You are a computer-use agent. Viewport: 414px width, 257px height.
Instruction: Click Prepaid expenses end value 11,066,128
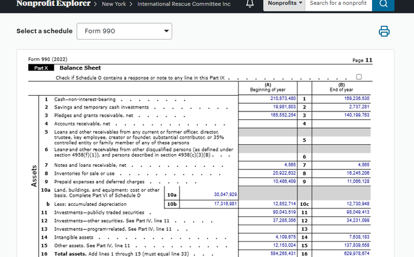tap(358, 181)
